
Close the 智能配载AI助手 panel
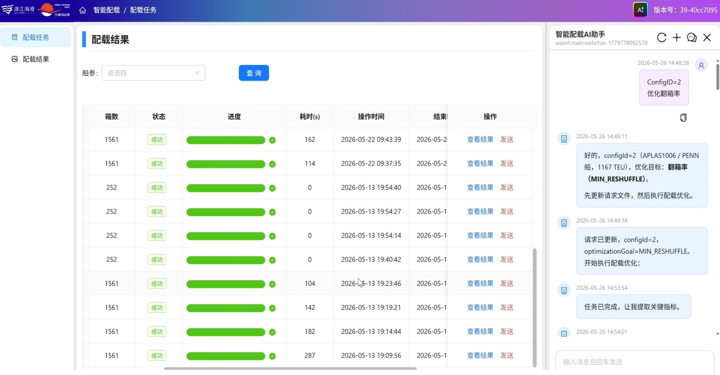[707, 38]
